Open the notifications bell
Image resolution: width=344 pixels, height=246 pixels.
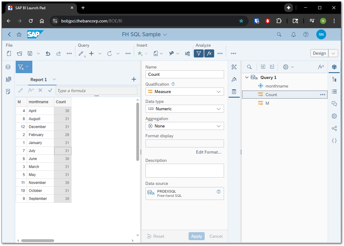[x=294, y=34]
